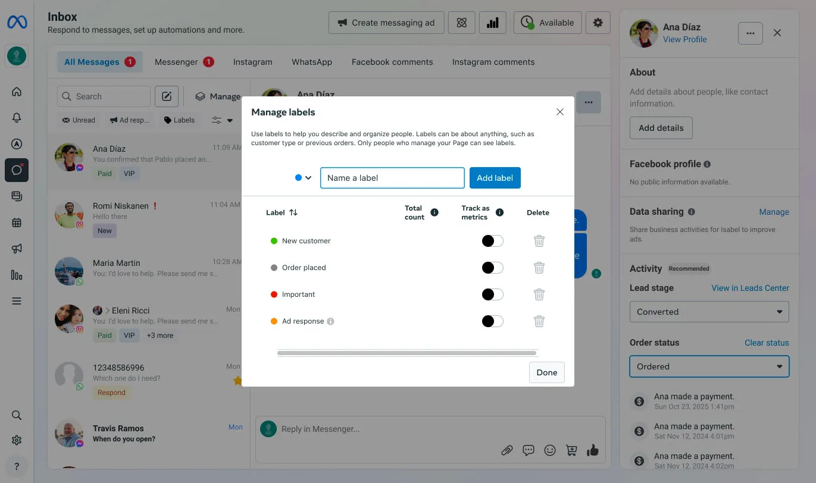This screenshot has width=816, height=483.
Task: Click Done in Manage labels dialog
Action: 547,372
